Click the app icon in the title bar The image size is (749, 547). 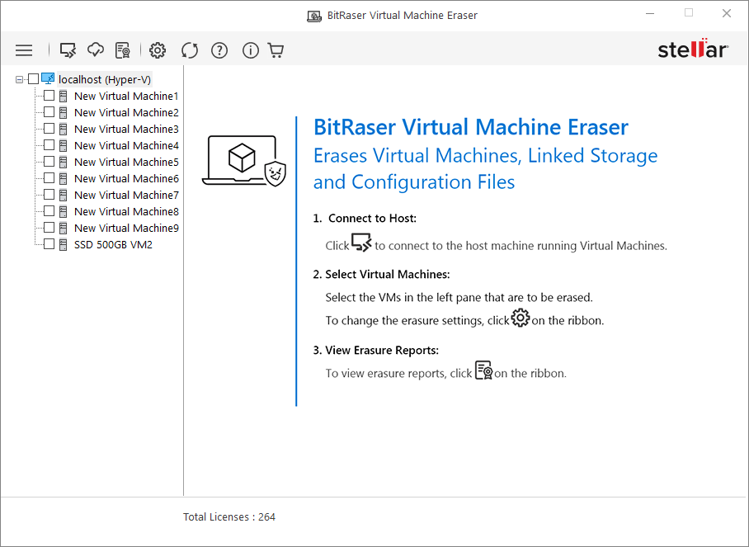[x=313, y=17]
